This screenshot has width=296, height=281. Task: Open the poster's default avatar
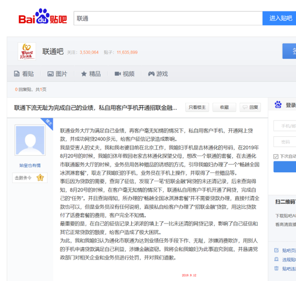(x=30, y=140)
